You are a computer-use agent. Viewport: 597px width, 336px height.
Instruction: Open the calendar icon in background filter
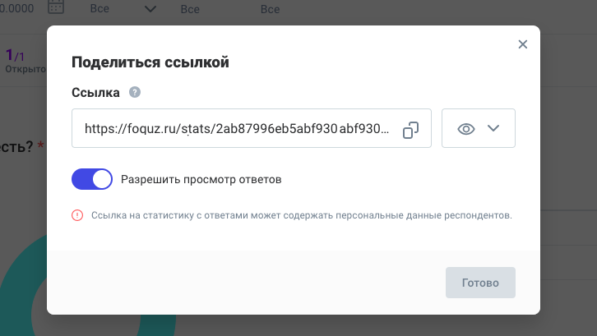[56, 7]
